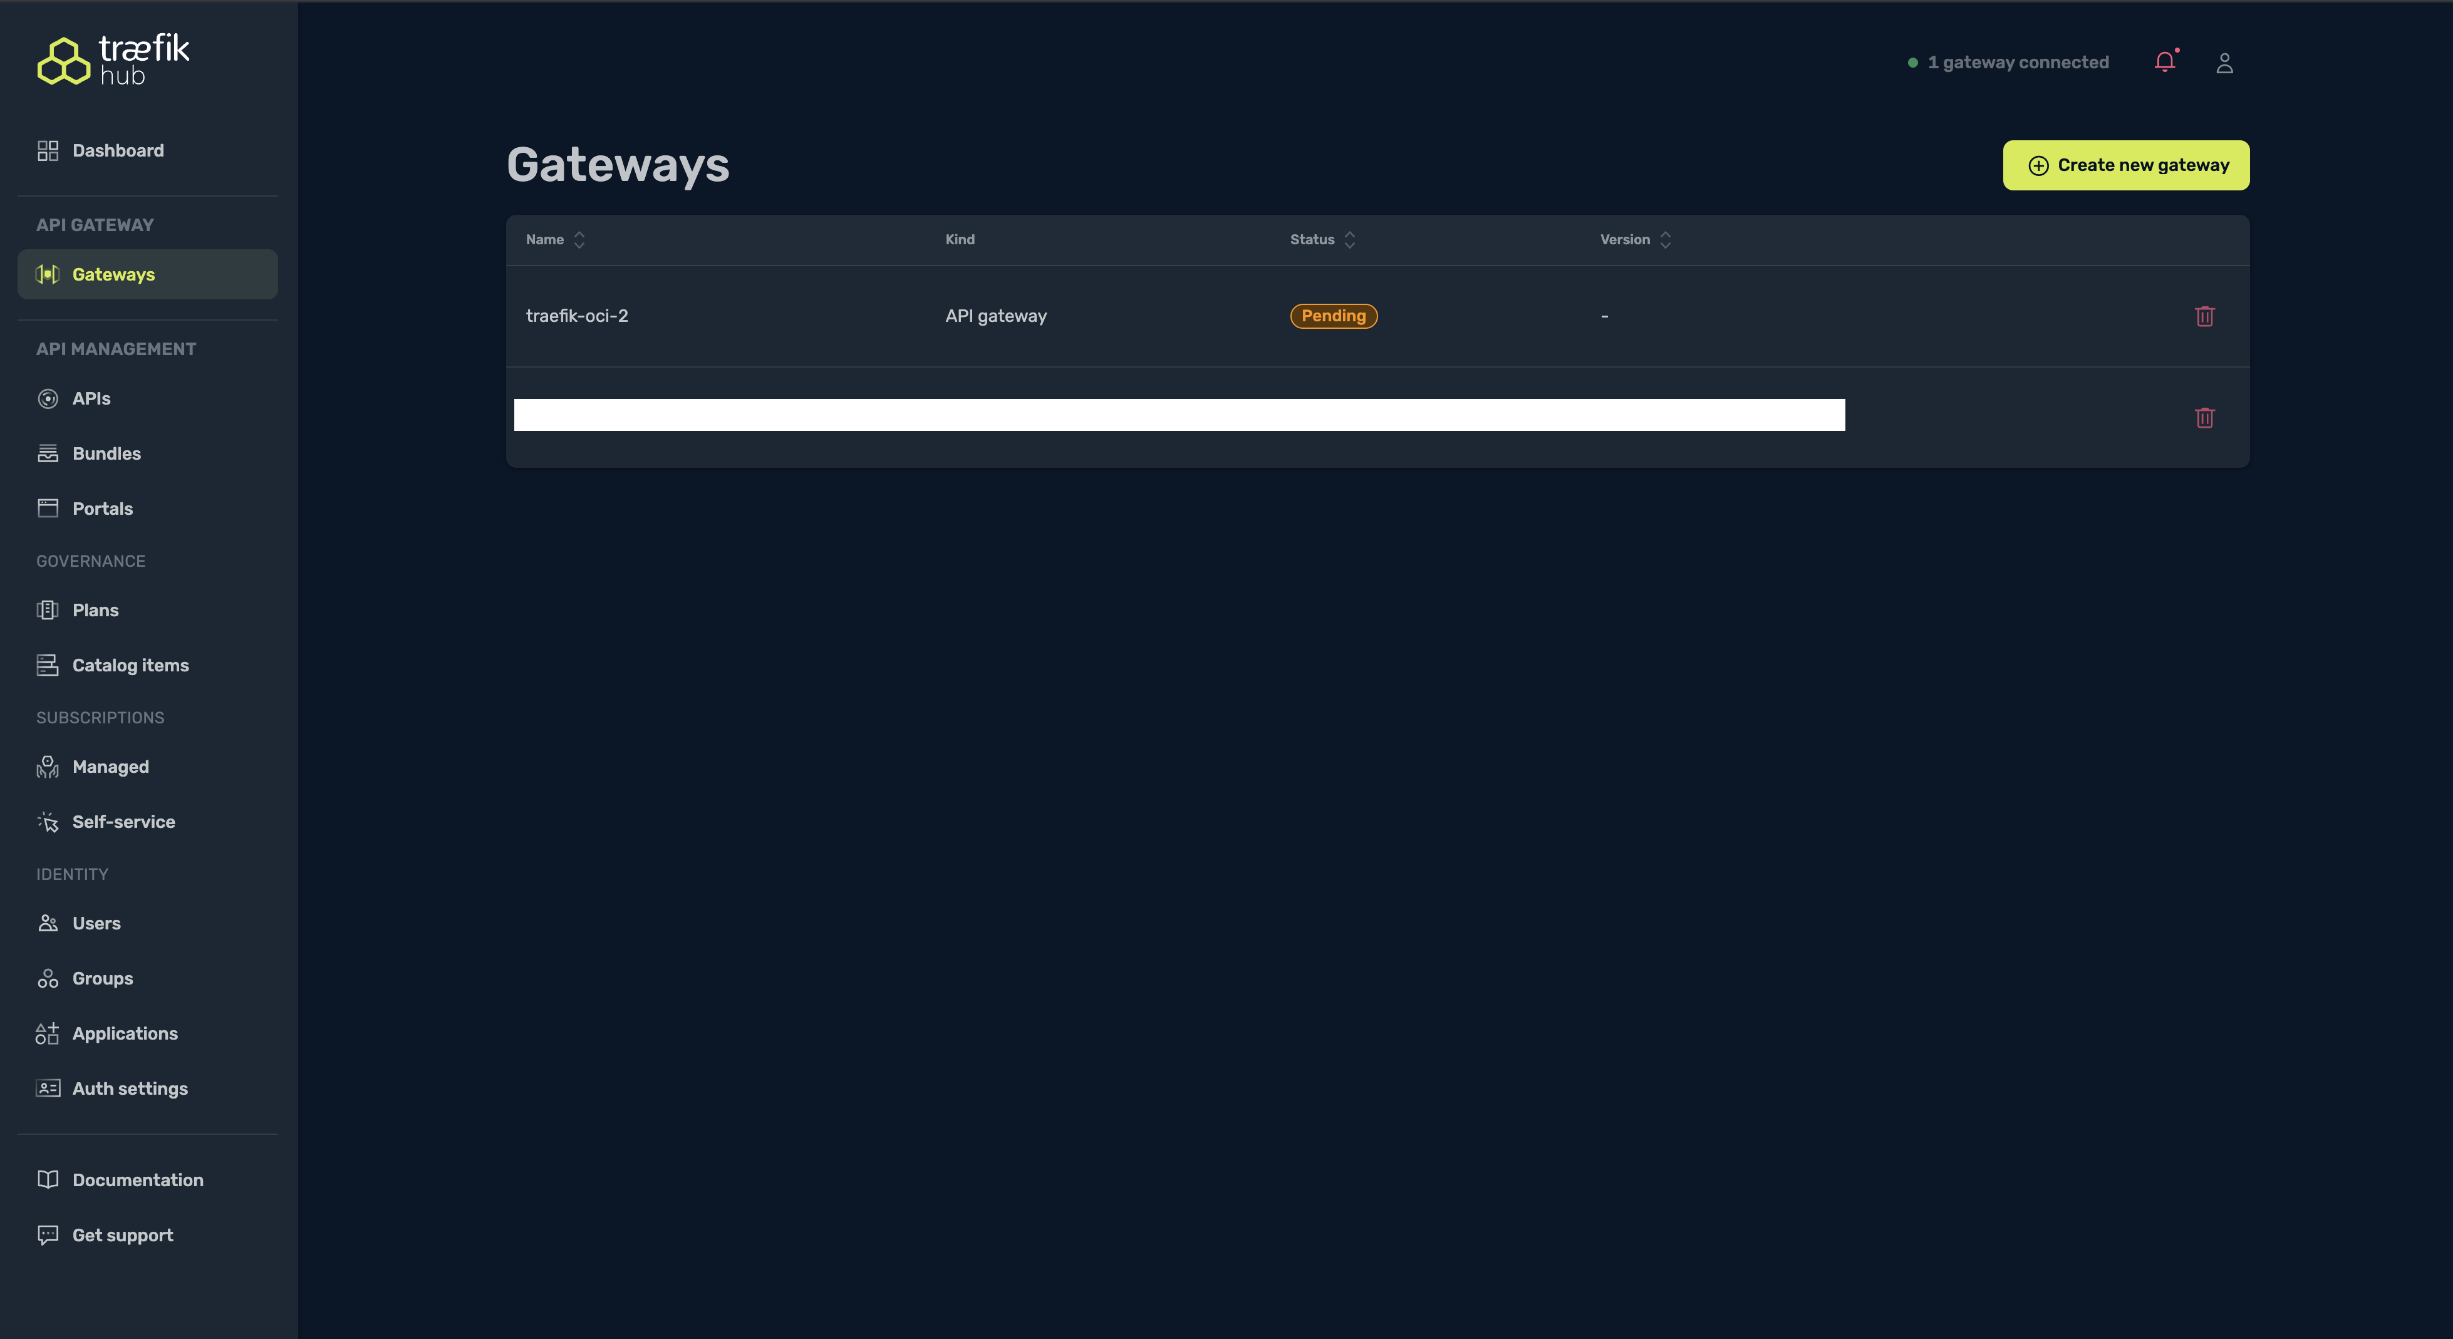Delete the traefik-oci-2 gateway via trash icon
This screenshot has height=1339, width=2453.
(2204, 316)
